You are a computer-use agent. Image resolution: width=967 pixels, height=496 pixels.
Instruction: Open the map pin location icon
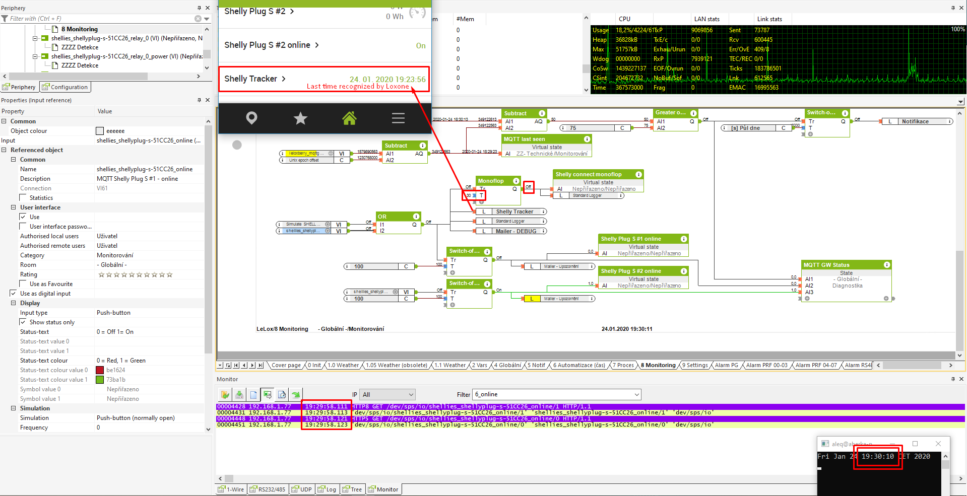click(251, 118)
